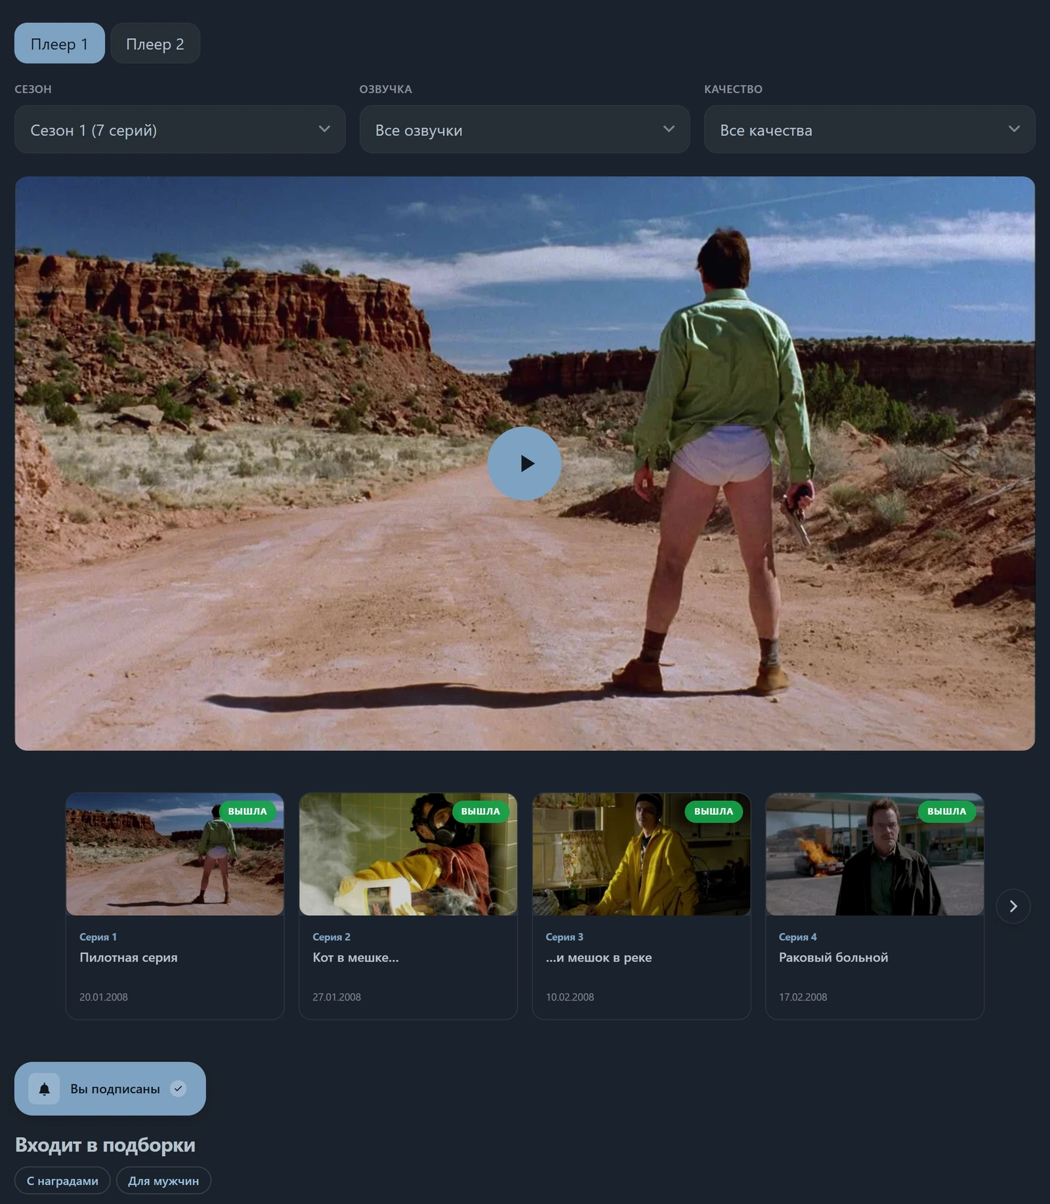This screenshot has height=1204, width=1050.
Task: Click the date 20.01.2008
Action: (104, 997)
